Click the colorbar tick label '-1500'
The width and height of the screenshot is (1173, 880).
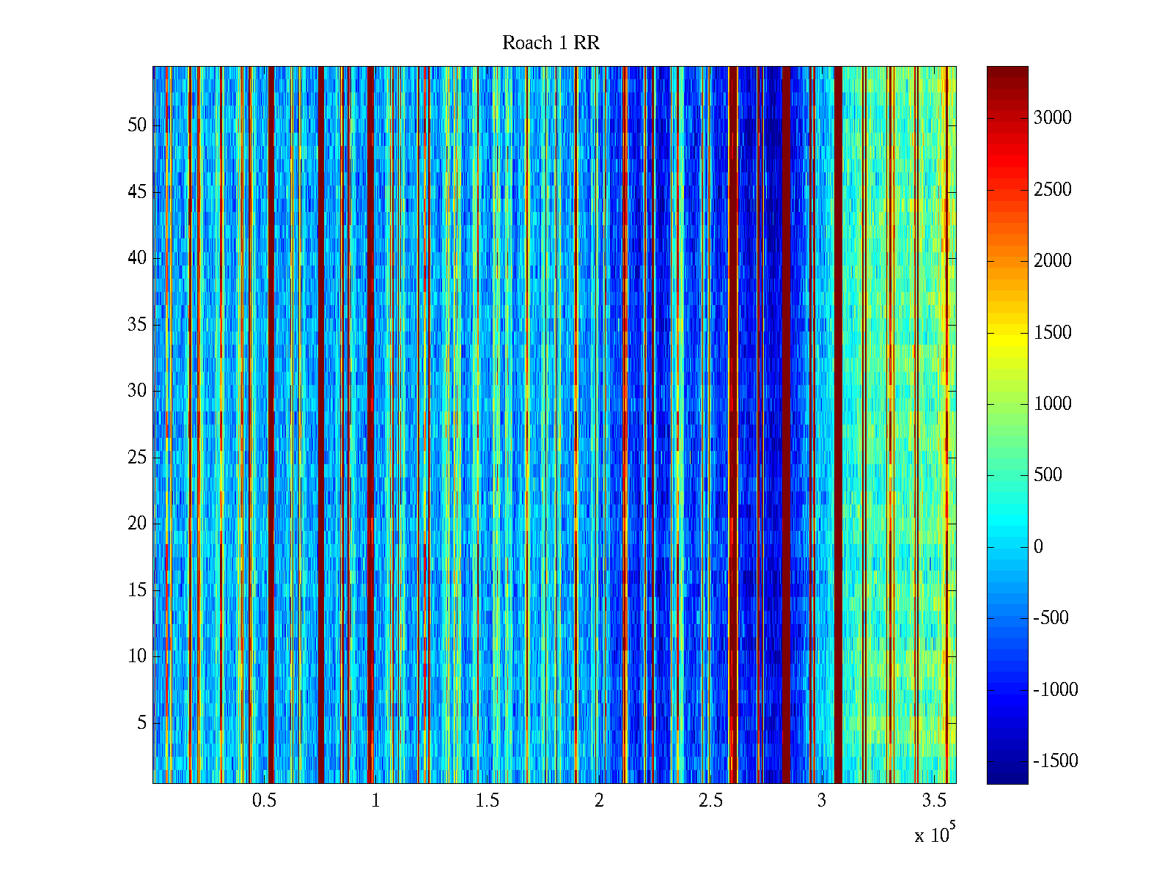(1055, 761)
